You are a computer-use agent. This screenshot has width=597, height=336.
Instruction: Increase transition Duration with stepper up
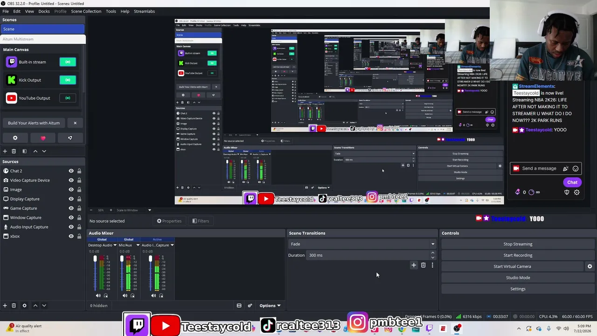[x=432, y=253]
